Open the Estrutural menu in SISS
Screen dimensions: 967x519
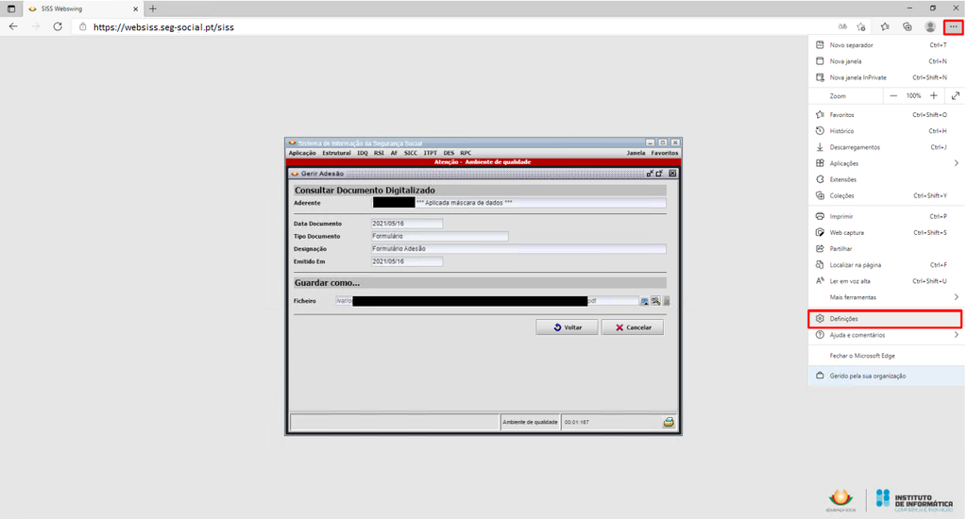coord(336,153)
